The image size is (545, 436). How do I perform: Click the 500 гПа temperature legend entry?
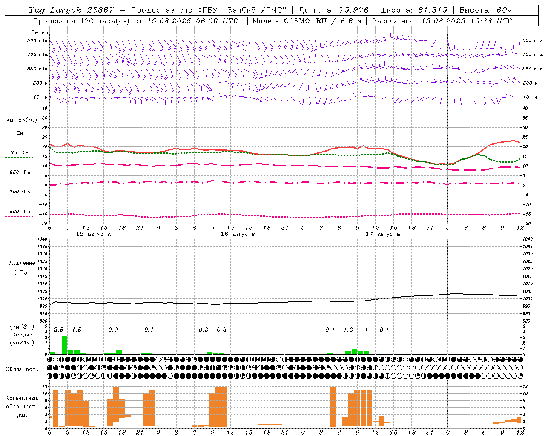click(x=20, y=212)
